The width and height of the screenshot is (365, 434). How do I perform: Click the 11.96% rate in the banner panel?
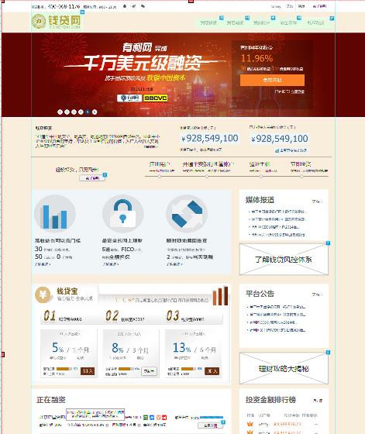point(257,58)
